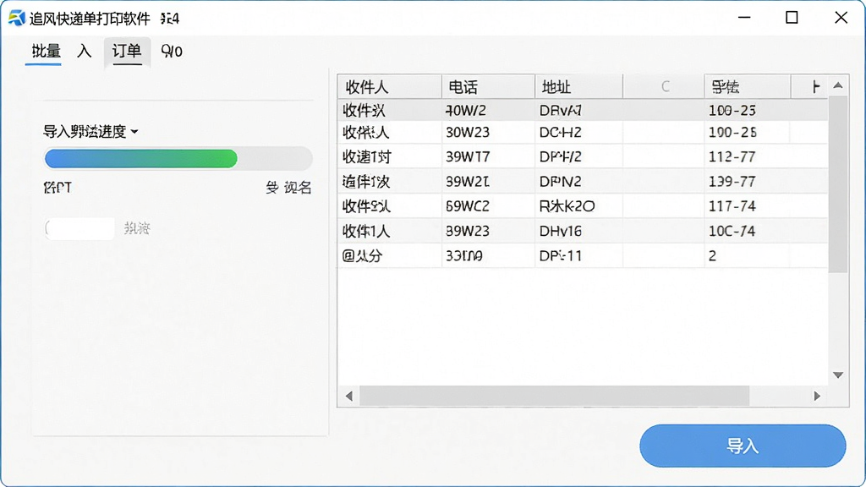The height and width of the screenshot is (487, 866).
Task: Select the phone cell 30W23
Action: [x=488, y=133]
